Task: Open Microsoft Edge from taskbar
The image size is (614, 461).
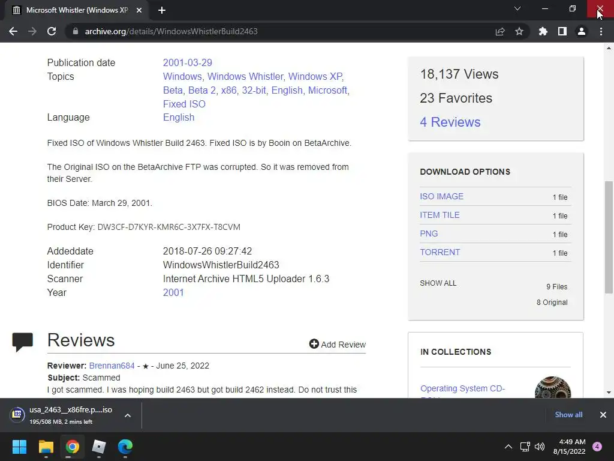Action: coord(125,447)
